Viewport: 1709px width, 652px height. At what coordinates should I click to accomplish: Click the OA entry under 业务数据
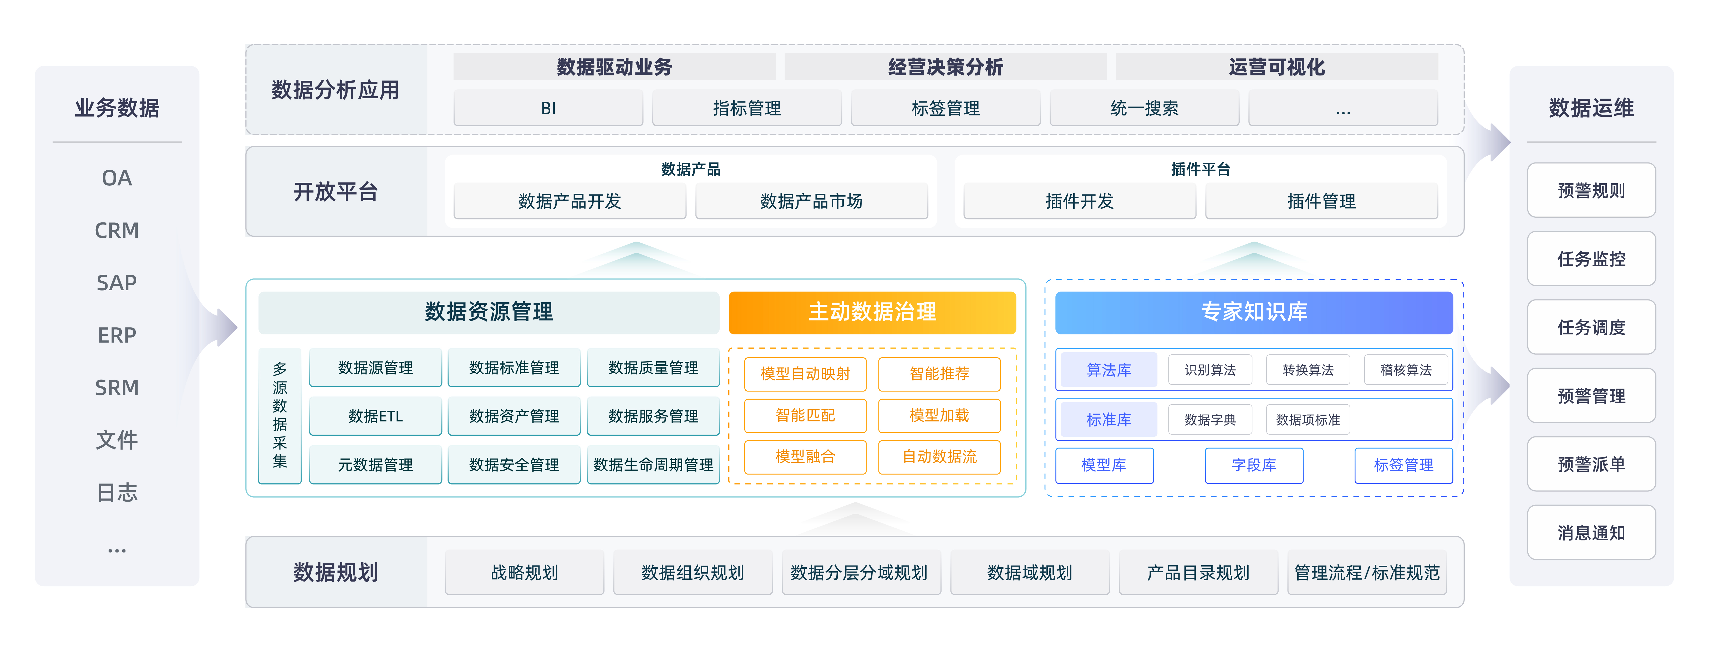coord(117,178)
